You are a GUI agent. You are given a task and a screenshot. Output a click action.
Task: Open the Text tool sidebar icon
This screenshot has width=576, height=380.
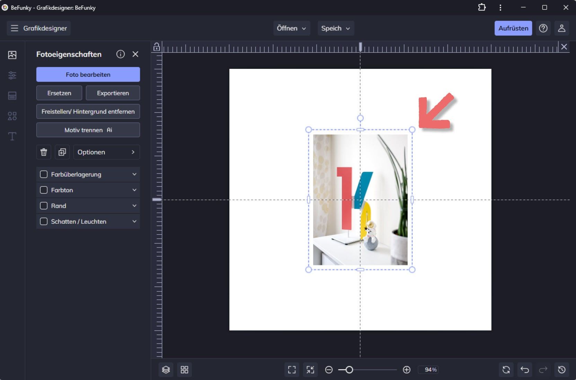12,136
